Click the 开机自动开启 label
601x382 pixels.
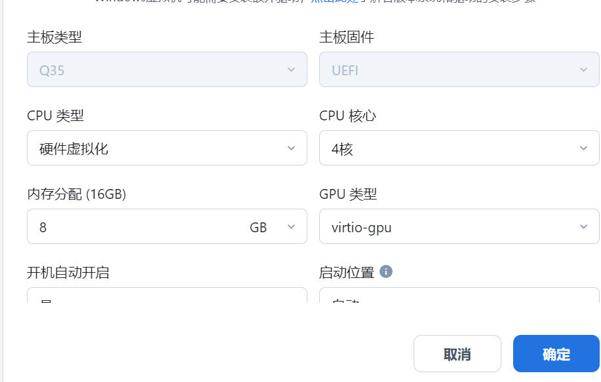tap(68, 273)
